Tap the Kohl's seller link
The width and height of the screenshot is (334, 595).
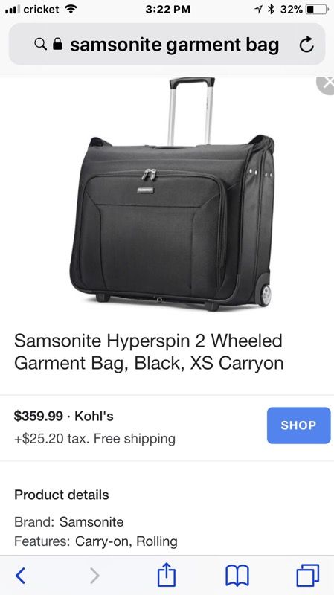tap(94, 416)
